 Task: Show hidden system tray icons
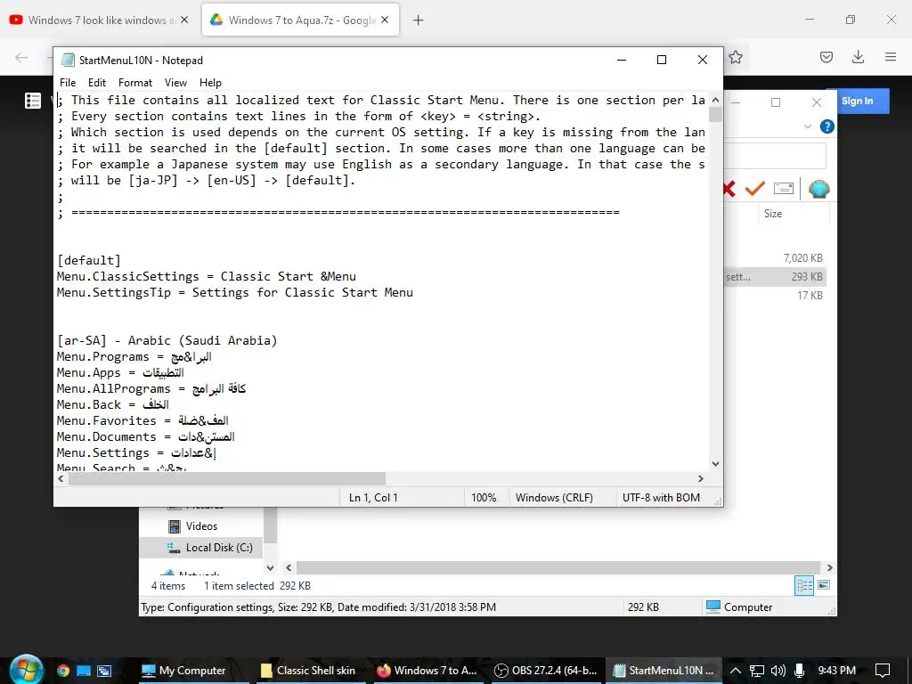tap(735, 670)
